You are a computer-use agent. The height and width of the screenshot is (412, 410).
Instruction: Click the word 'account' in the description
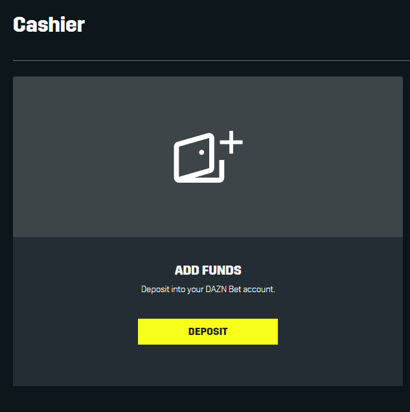point(258,290)
